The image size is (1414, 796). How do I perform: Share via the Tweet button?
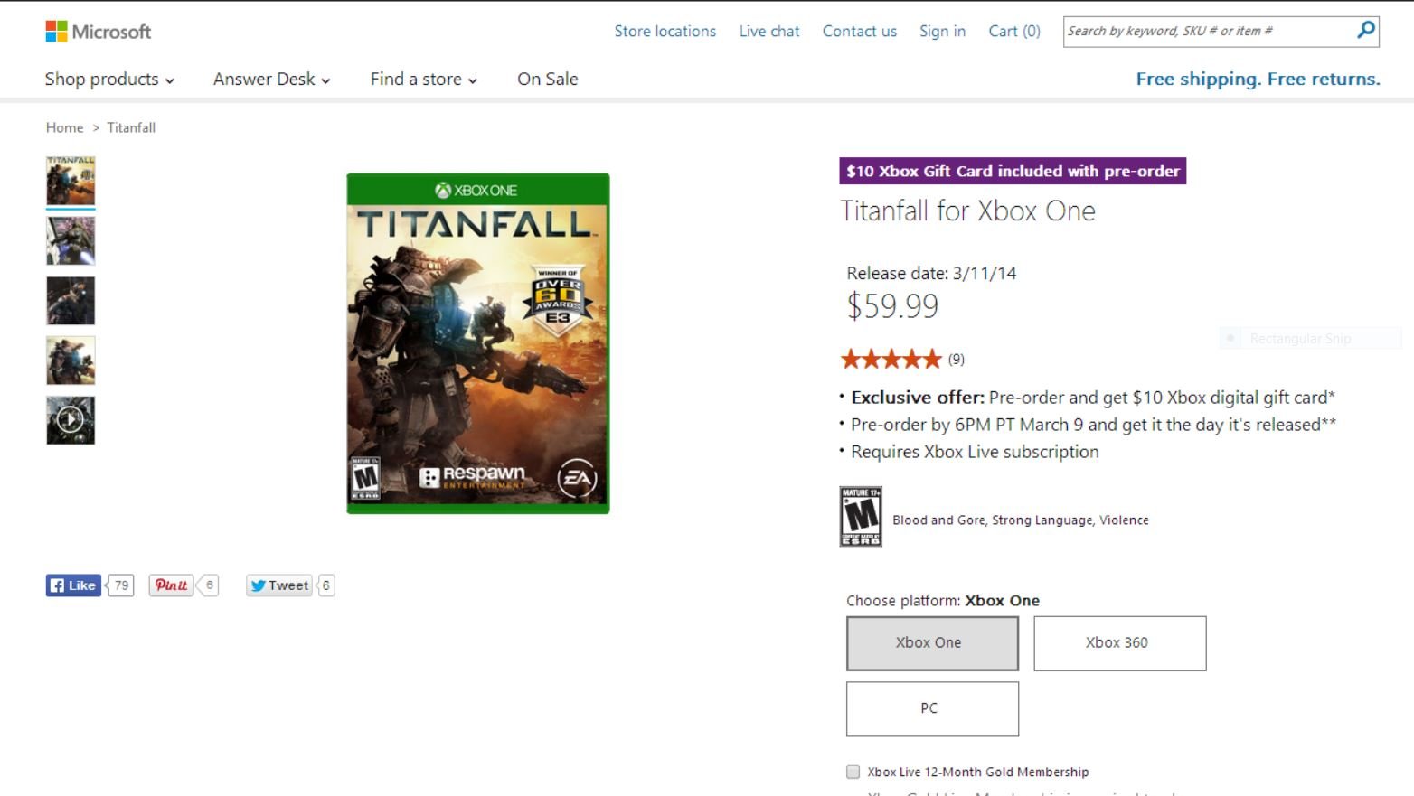(278, 585)
